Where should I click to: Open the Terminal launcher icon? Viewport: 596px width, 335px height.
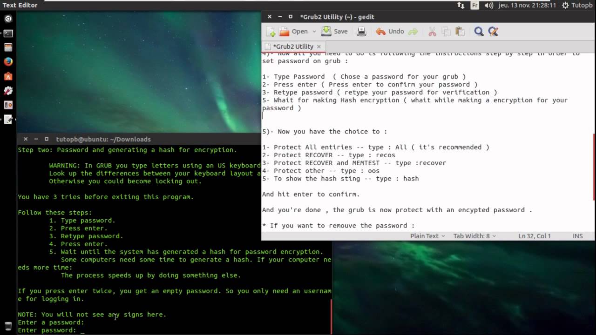[x=8, y=33]
